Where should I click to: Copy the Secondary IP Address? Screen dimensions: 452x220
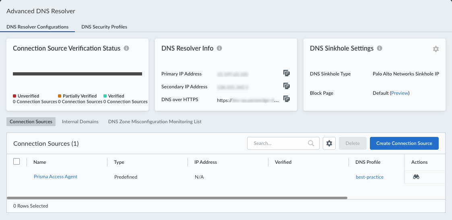pyautogui.click(x=286, y=86)
